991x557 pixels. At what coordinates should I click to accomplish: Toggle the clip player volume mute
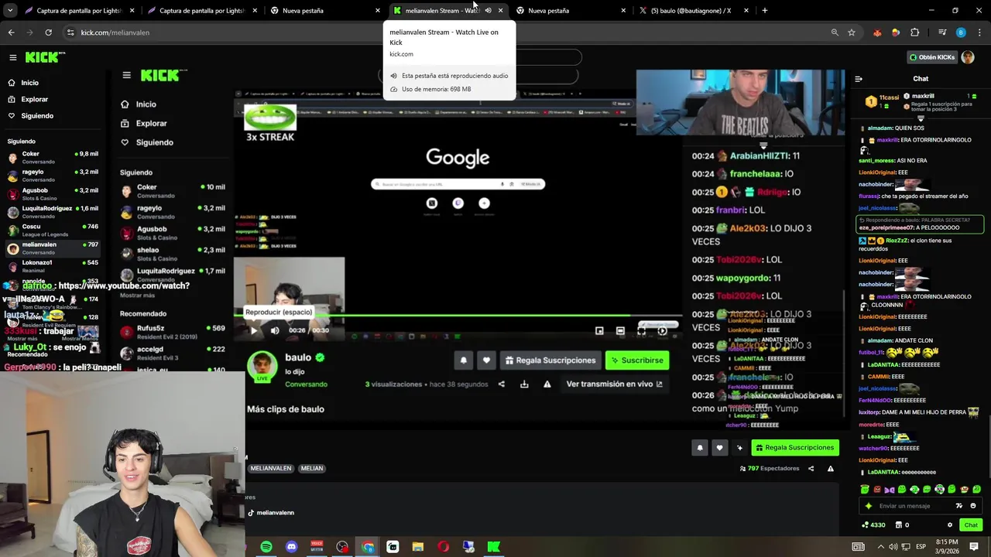coord(275,330)
